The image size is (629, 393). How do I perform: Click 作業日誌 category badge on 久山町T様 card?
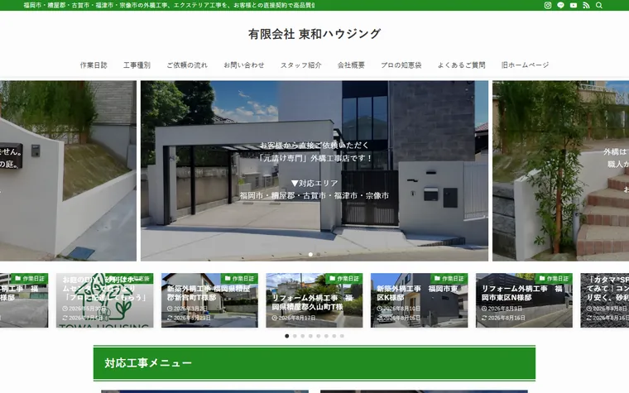click(344, 278)
